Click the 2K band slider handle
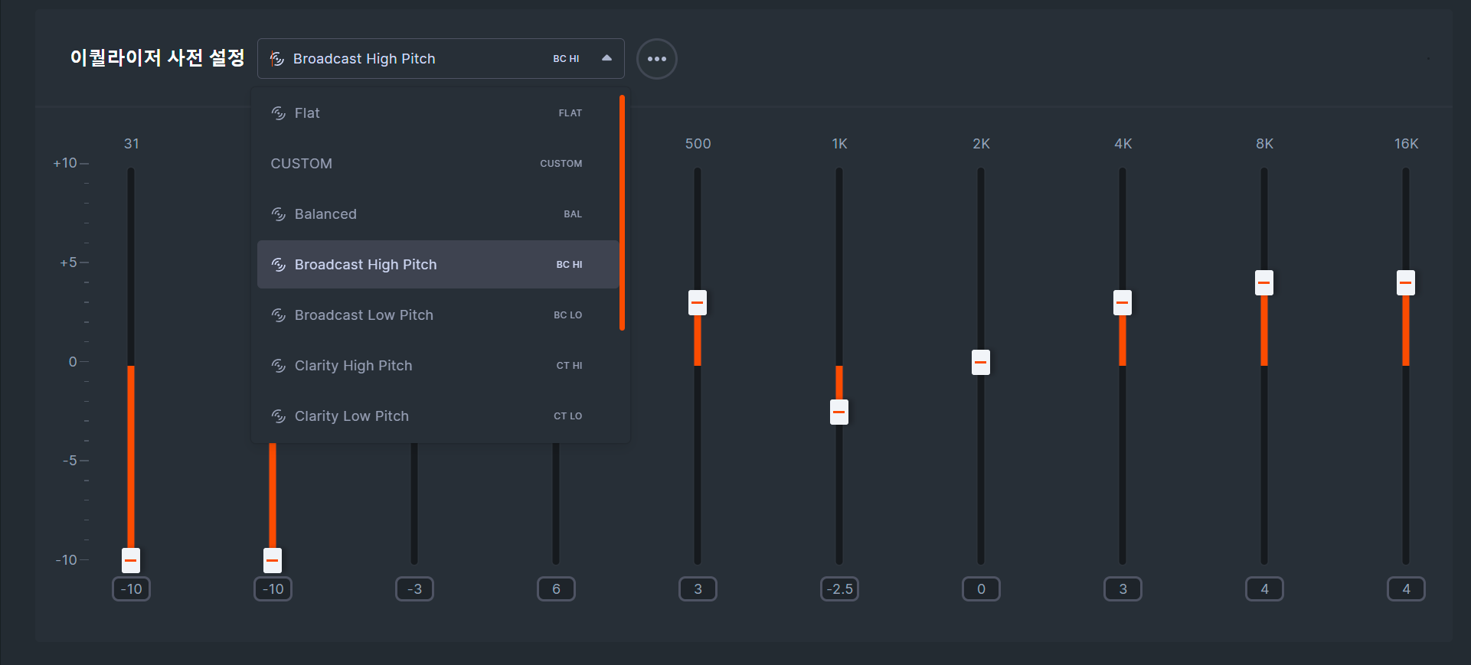The width and height of the screenshot is (1471, 665). pyautogui.click(x=981, y=362)
